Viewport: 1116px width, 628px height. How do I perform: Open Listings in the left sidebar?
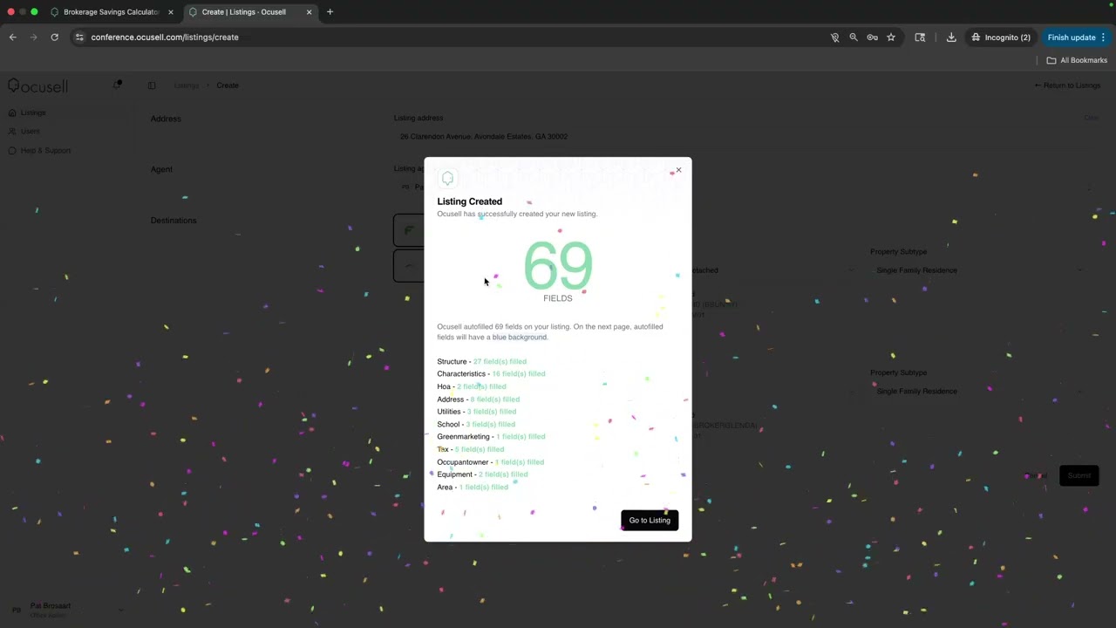coord(33,113)
